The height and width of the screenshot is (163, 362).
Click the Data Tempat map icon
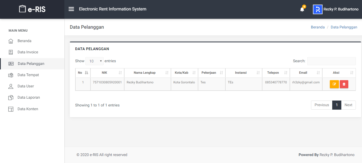[11, 75]
